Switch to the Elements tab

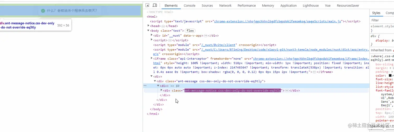171,5
